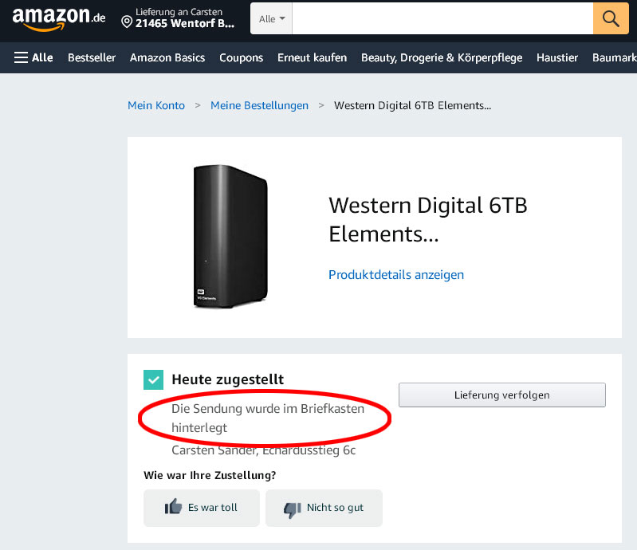Expand the Alle search category dropdown

pyautogui.click(x=271, y=18)
